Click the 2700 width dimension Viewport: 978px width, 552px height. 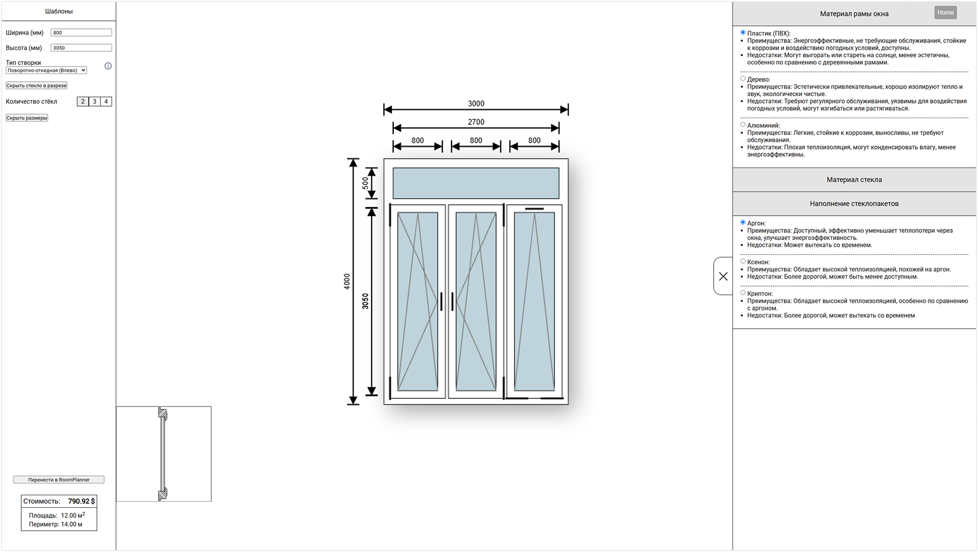(476, 122)
